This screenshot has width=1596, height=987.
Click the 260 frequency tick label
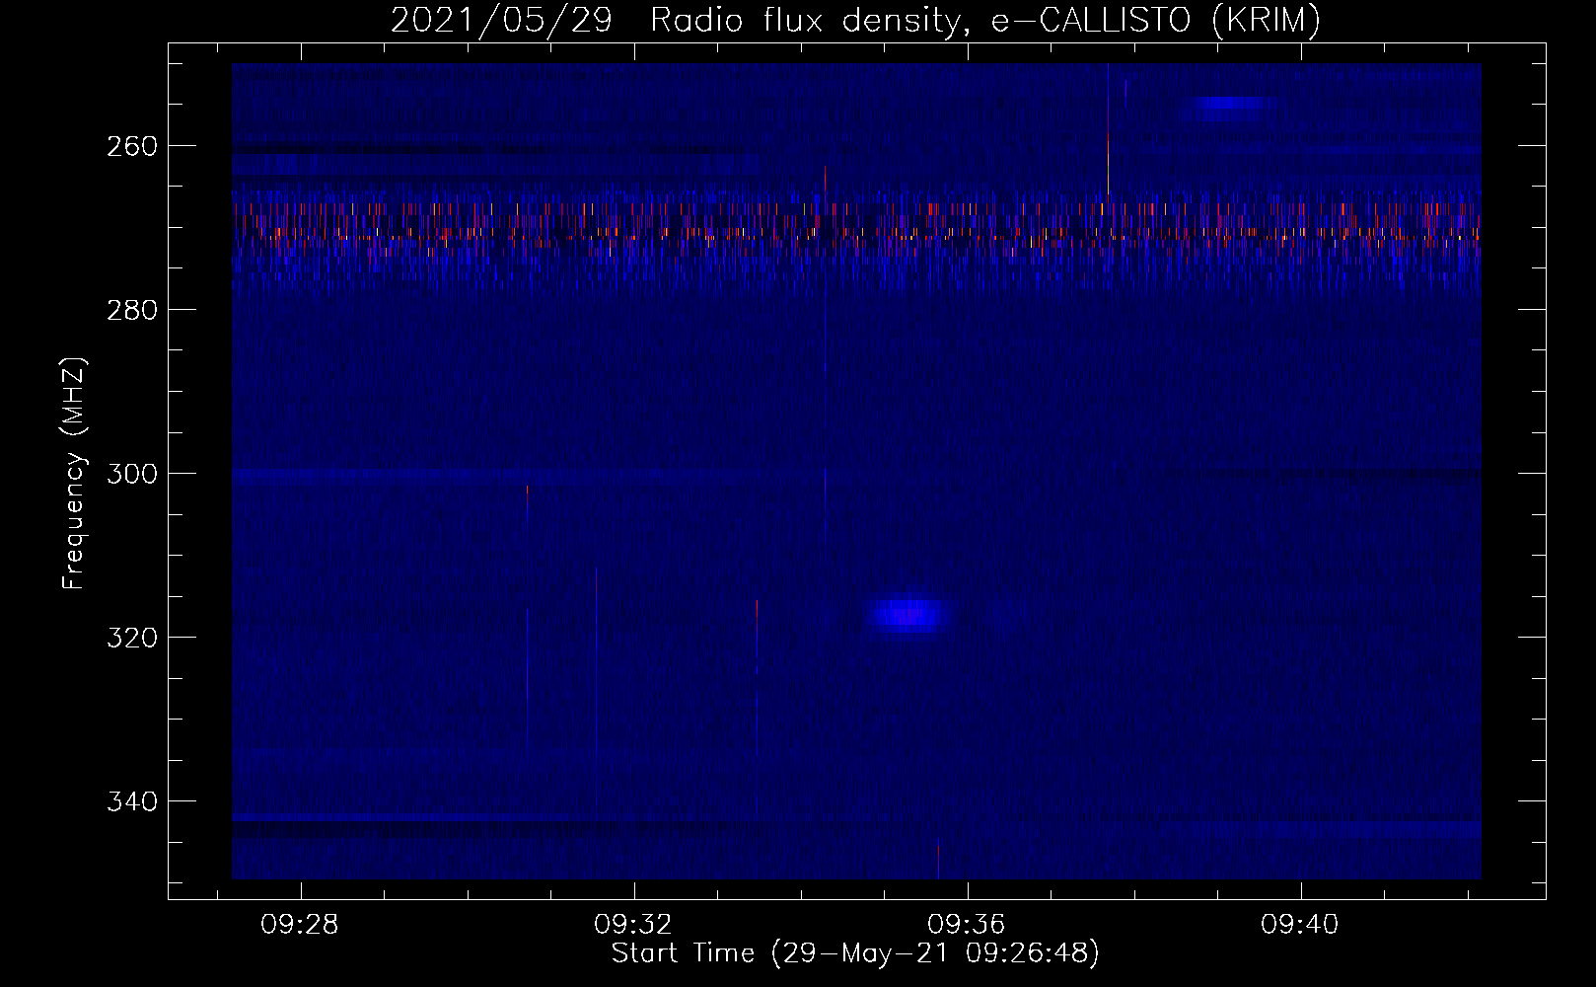[x=132, y=146]
